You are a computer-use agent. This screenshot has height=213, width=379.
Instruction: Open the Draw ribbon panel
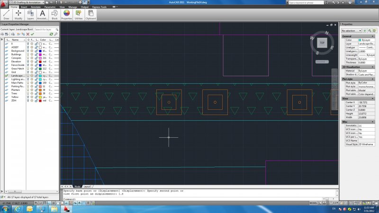point(6,15)
